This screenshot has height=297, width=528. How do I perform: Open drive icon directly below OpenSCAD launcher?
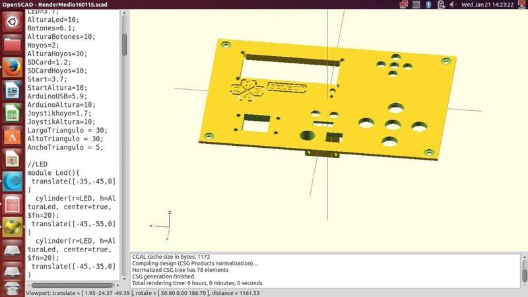(x=12, y=250)
